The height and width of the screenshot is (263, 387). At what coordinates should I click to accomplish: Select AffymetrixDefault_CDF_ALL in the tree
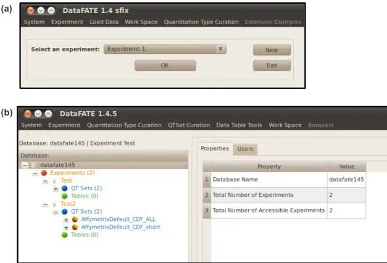(x=119, y=219)
